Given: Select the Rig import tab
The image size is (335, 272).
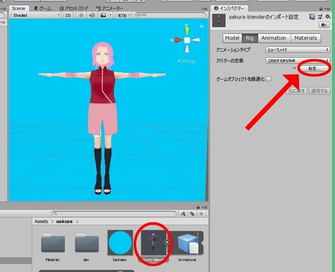Looking at the screenshot, I should [x=250, y=38].
